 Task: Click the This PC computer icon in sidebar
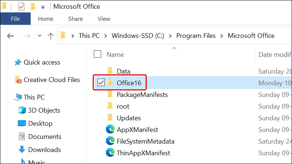point(18,97)
